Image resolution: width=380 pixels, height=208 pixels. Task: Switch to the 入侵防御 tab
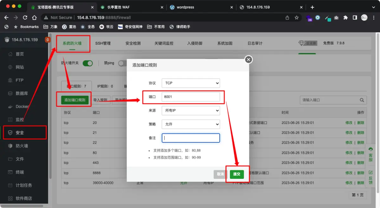point(195,43)
